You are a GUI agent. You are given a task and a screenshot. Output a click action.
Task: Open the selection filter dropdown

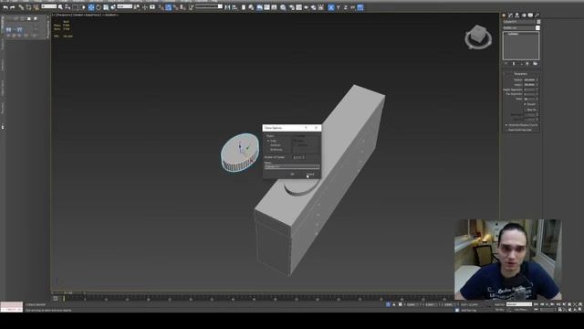(x=48, y=6)
